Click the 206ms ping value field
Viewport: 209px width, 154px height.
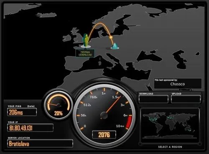click(22, 112)
